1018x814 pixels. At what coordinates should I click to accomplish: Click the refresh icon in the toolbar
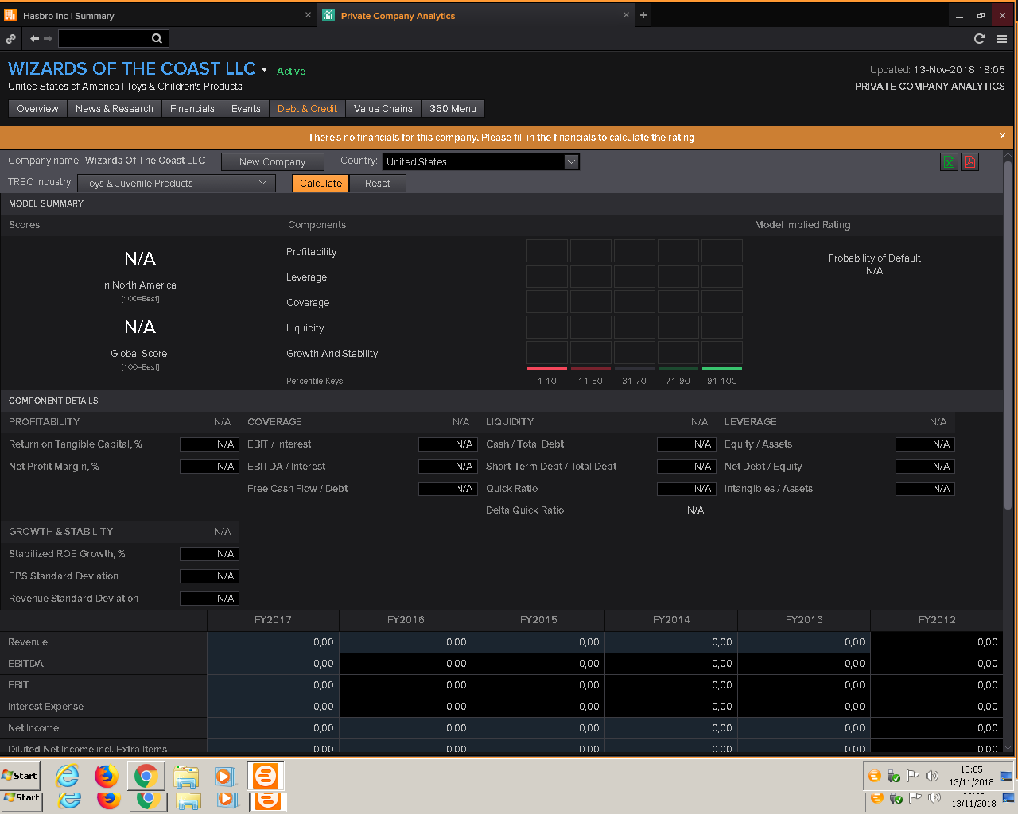tap(980, 38)
